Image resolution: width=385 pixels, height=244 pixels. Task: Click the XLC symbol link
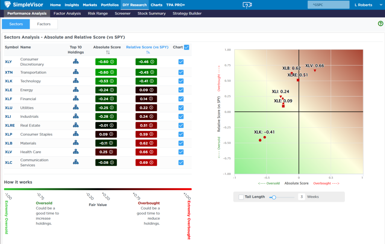[8, 163]
